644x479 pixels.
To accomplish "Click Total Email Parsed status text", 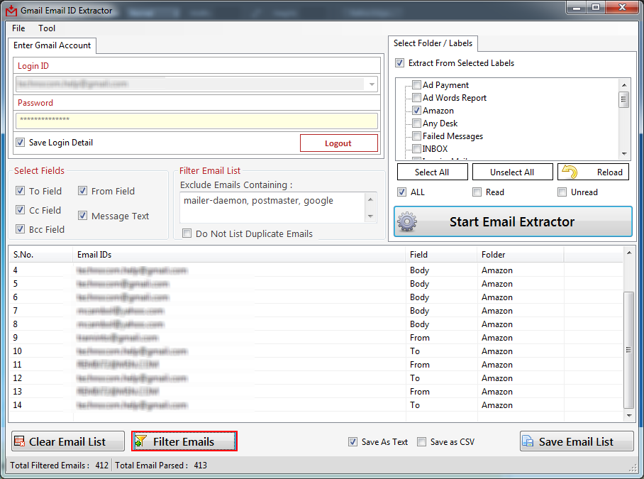I will pyautogui.click(x=161, y=465).
